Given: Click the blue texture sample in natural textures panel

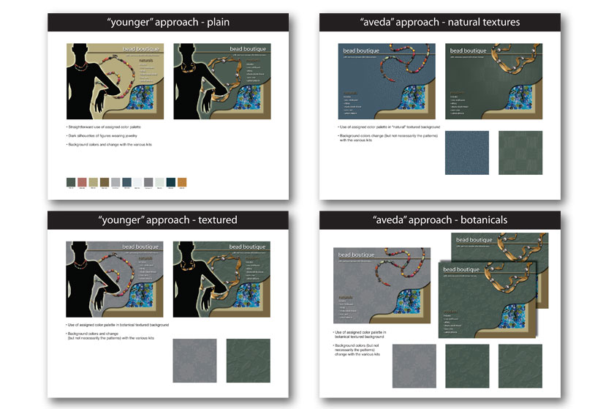Looking at the screenshot, I should coord(467,153).
